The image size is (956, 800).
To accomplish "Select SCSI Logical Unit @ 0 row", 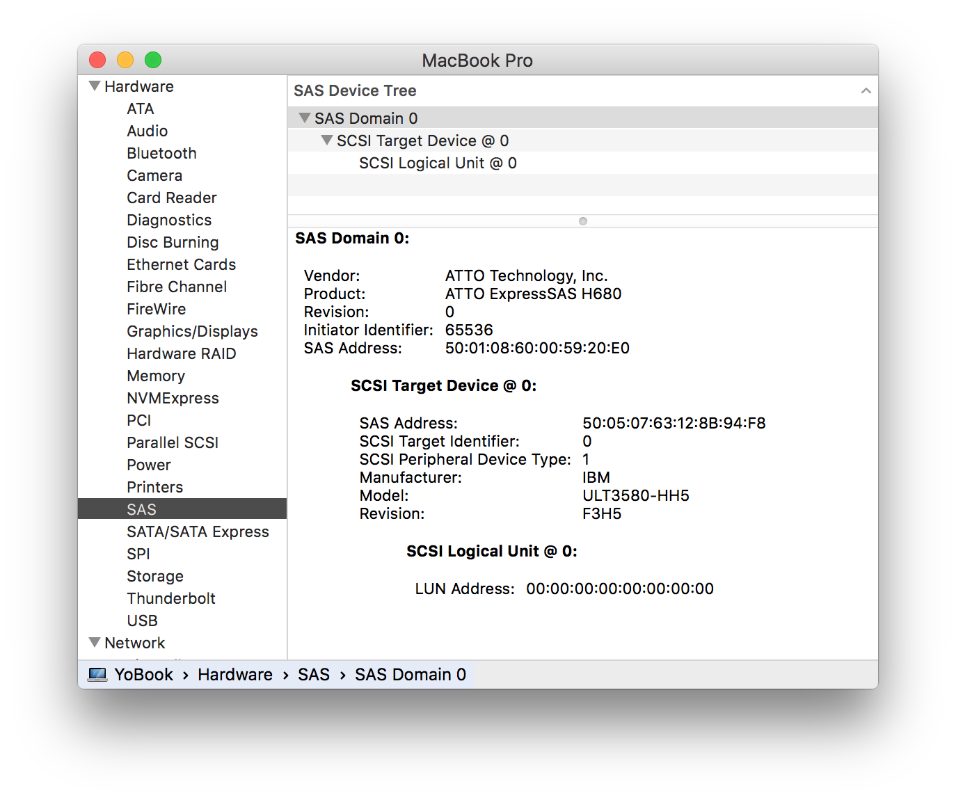I will pos(583,163).
